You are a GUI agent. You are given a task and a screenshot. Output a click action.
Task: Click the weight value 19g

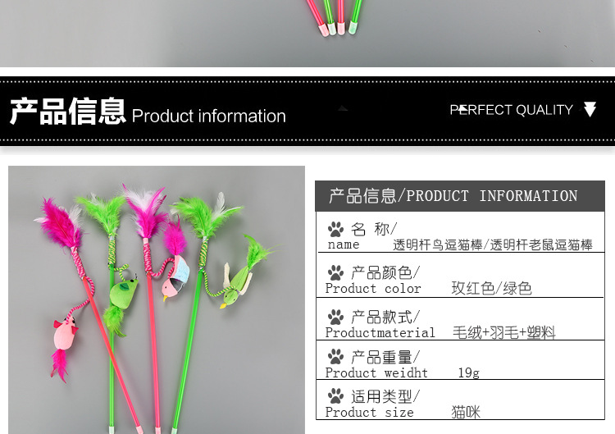click(469, 372)
